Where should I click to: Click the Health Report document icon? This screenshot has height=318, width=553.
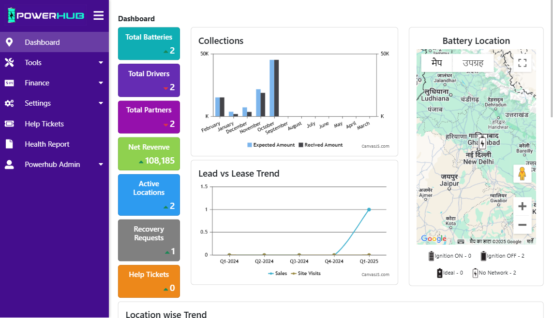point(9,144)
